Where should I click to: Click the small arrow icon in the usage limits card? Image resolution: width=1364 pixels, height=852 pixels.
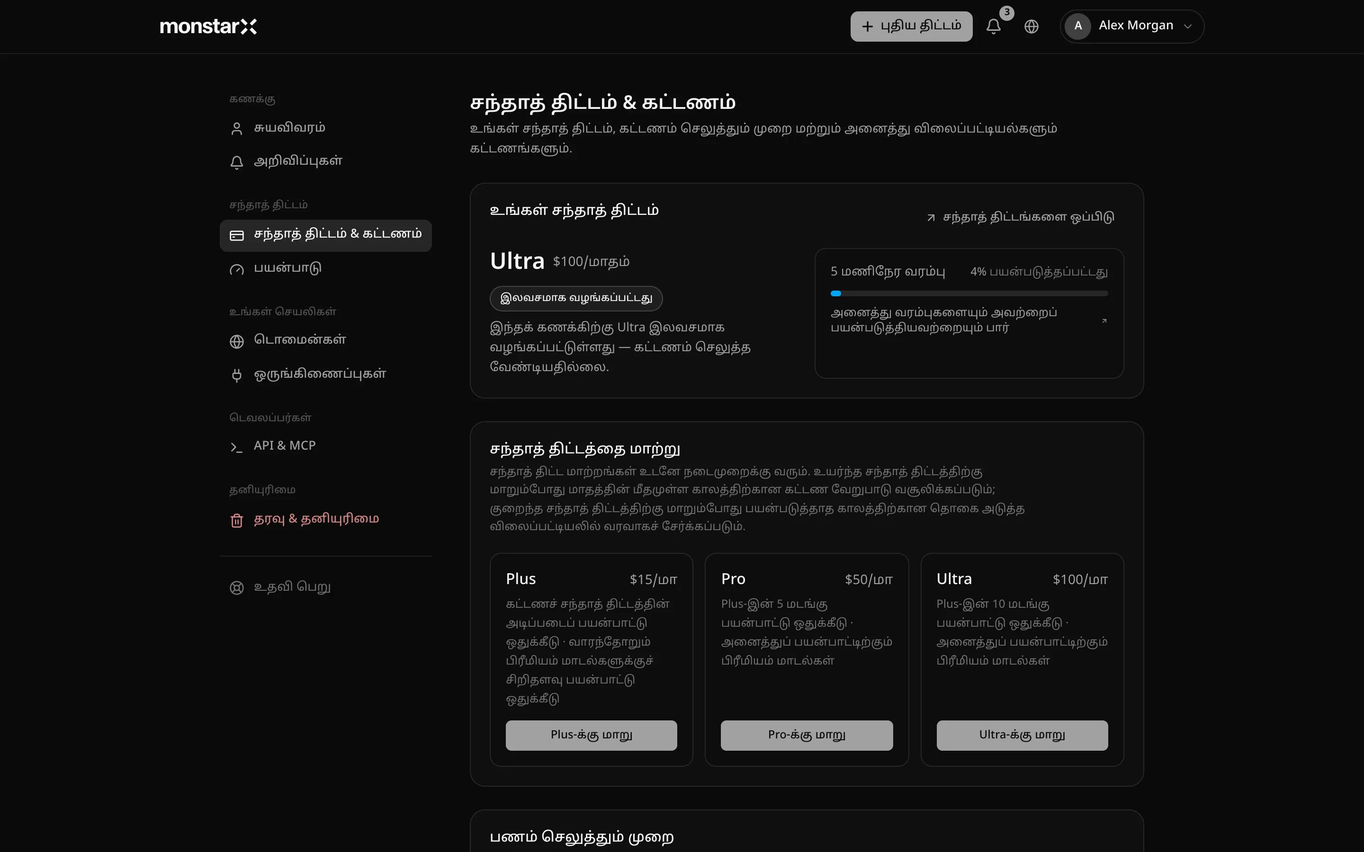point(1104,320)
